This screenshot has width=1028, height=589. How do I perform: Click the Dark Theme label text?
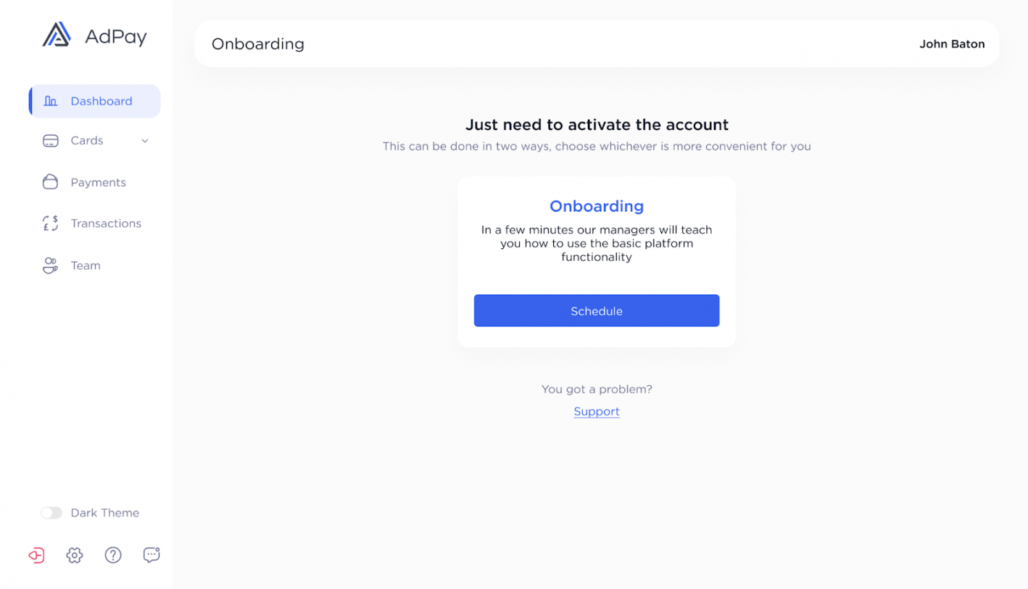pyautogui.click(x=105, y=513)
